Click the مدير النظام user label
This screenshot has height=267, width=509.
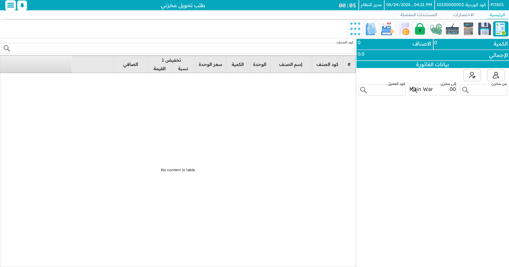(371, 5)
